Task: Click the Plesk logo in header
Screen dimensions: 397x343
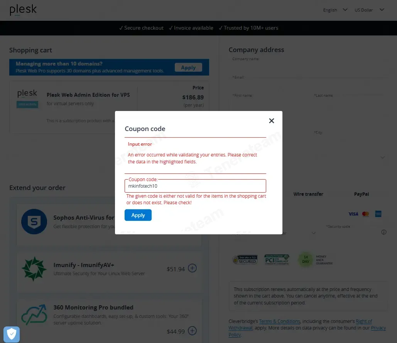Action: (23, 10)
